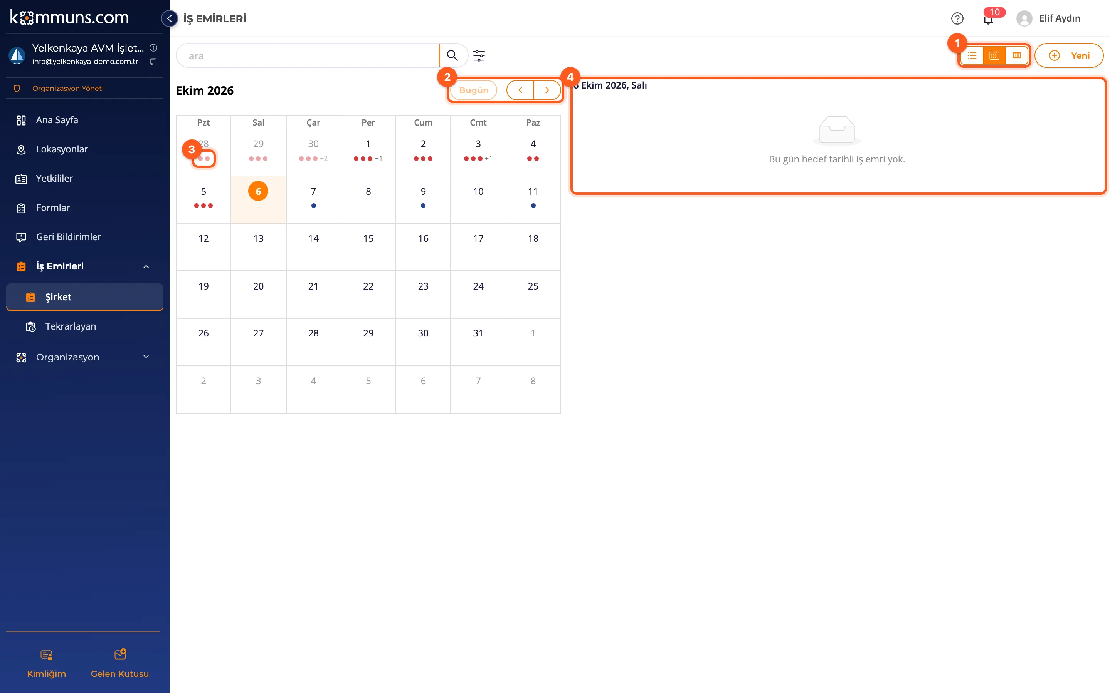Select October 1 in calendar
The image size is (1110, 693).
click(368, 152)
